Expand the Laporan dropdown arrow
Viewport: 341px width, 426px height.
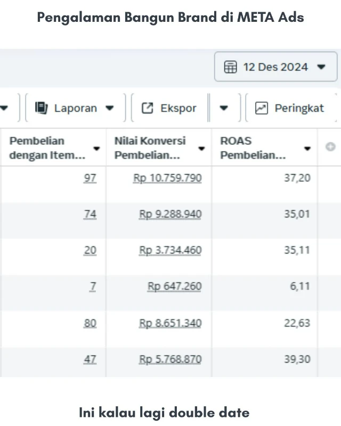pos(109,108)
